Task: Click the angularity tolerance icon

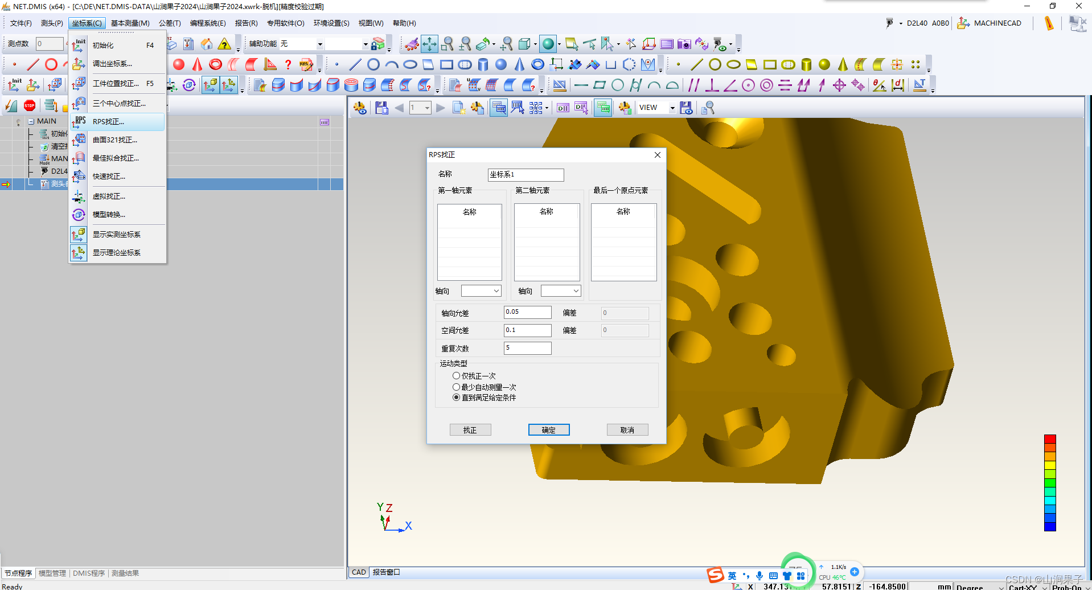Action: (730, 85)
